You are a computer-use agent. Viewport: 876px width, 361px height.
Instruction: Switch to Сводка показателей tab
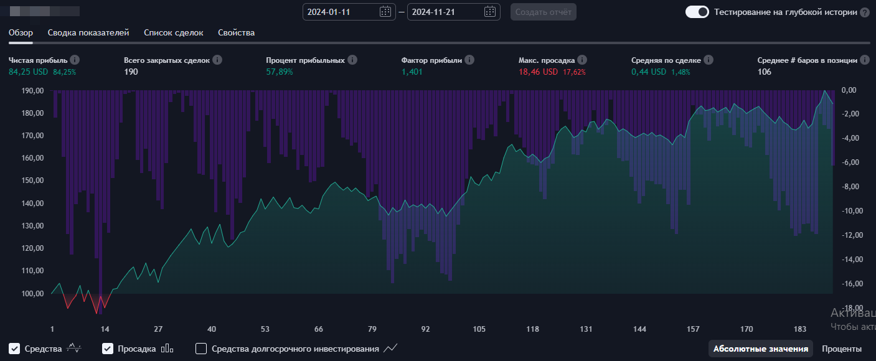[88, 32]
